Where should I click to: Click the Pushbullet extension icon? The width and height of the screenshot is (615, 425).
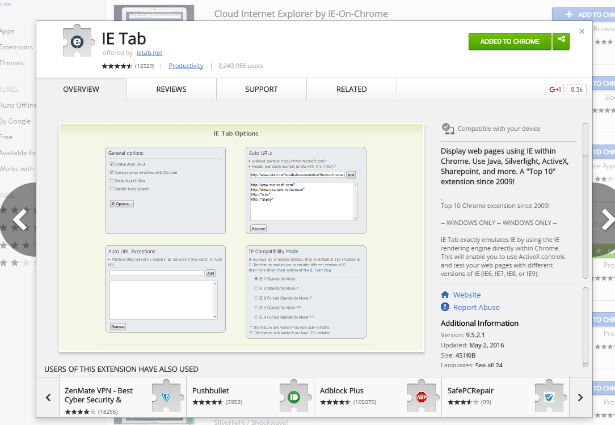[293, 397]
